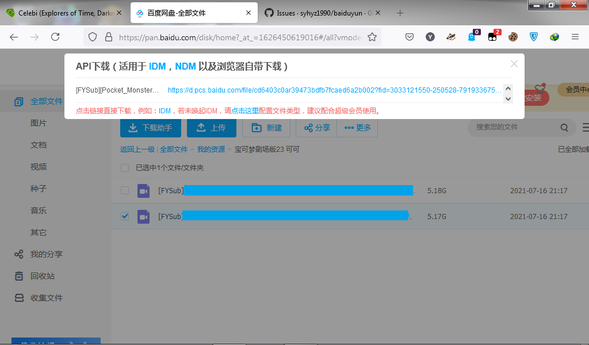Click the video file icon beside first FYSub file
589x345 pixels.
[x=143, y=190]
